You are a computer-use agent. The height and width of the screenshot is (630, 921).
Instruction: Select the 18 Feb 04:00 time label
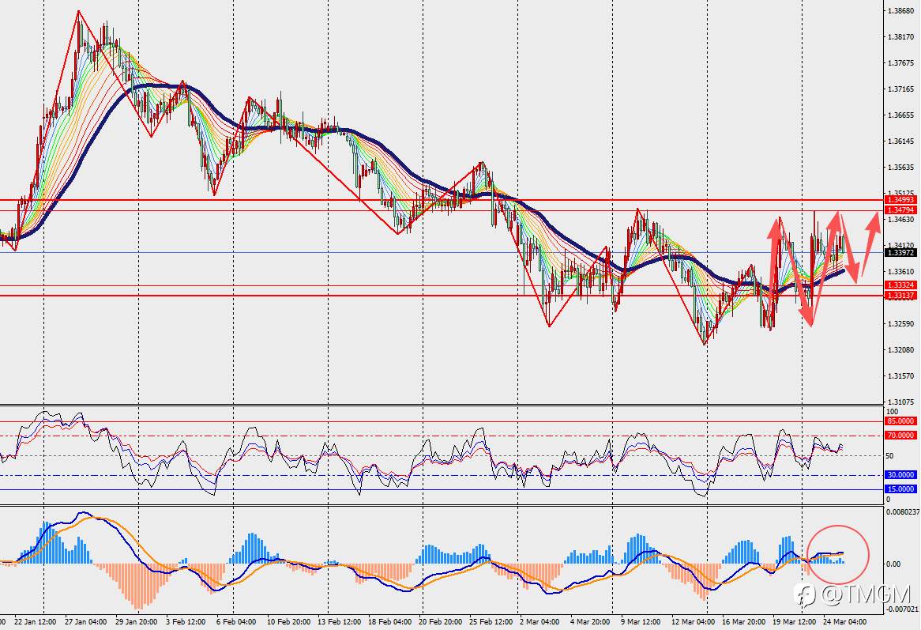[390, 621]
